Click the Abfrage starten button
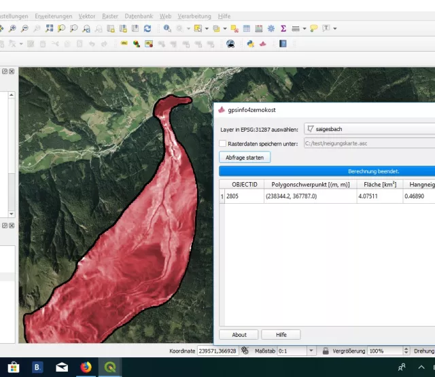Viewport: 435px width, 377px height. coord(245,157)
